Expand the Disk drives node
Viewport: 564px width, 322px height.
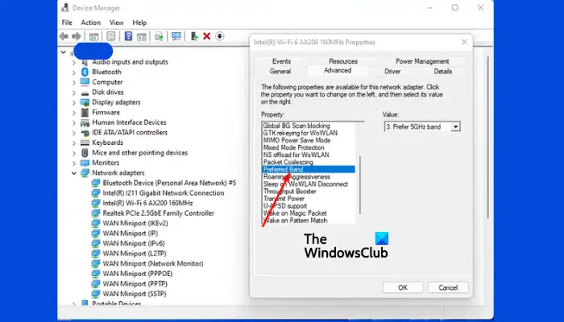pyautogui.click(x=74, y=93)
